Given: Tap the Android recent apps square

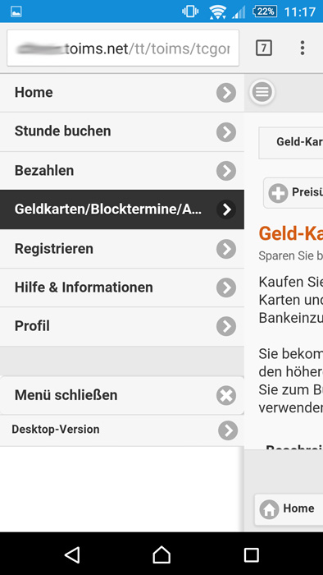Looking at the screenshot, I should (x=252, y=555).
